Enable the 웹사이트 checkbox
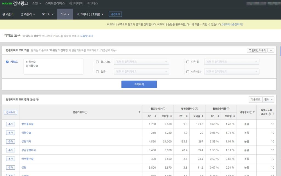 point(97,62)
